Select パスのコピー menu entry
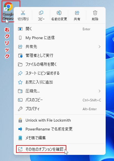114x161 pixels. pos(60,100)
